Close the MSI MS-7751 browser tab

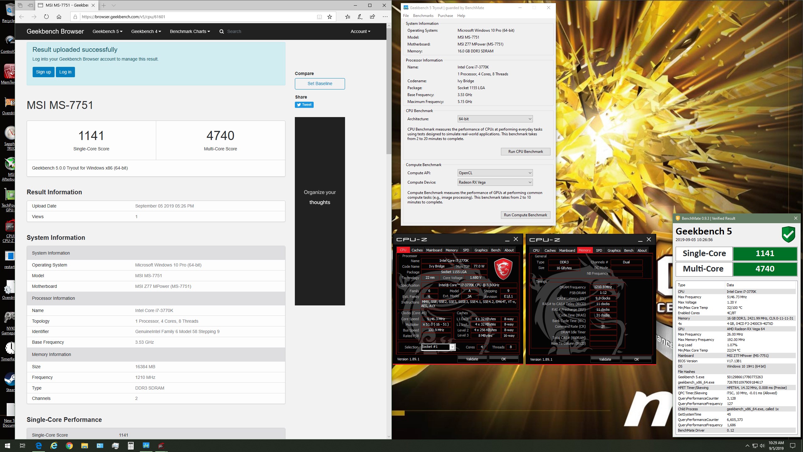[x=93, y=5]
